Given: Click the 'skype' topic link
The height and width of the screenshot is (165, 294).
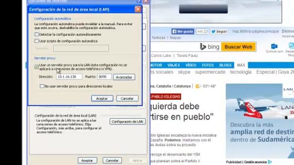Looking at the screenshot, I should pyautogui.click(x=184, y=72).
